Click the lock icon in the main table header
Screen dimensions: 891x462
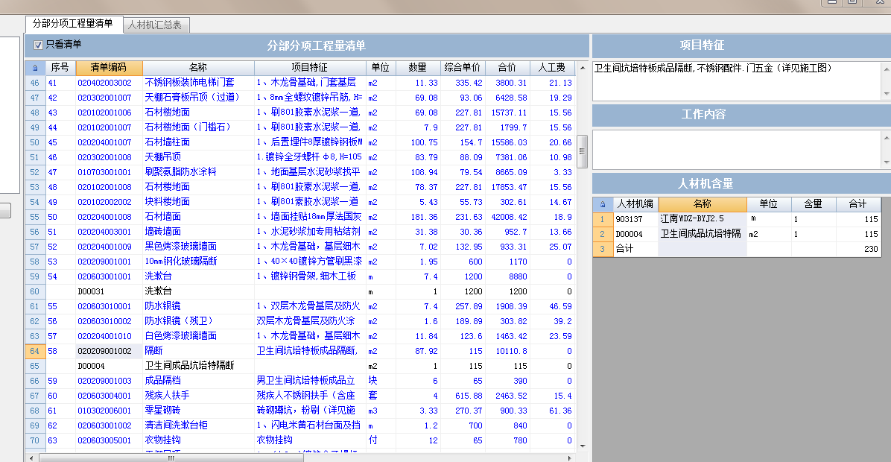(x=35, y=68)
